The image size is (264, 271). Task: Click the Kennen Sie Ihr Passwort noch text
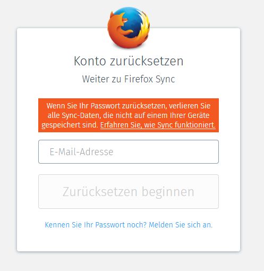(x=96, y=225)
